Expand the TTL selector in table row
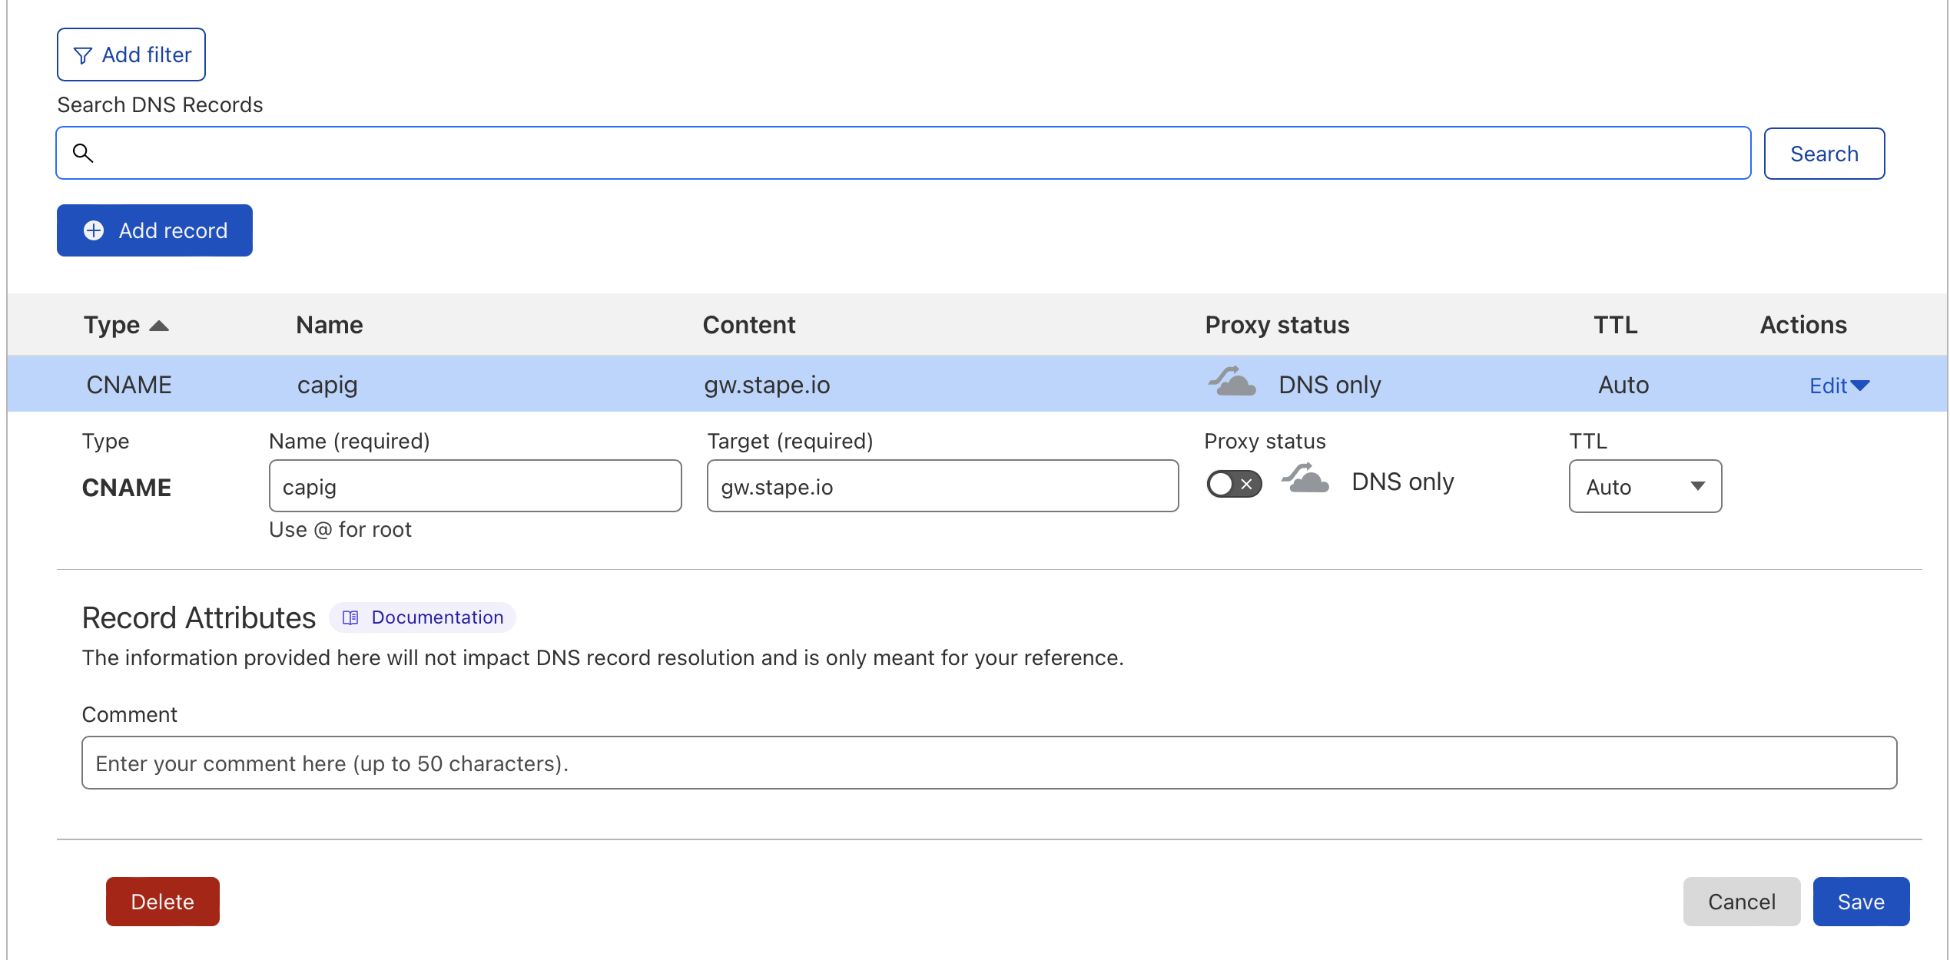The height and width of the screenshot is (960, 1950). tap(1644, 485)
